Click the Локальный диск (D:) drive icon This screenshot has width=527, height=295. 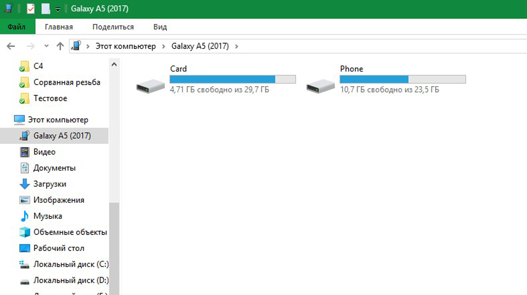click(x=25, y=282)
